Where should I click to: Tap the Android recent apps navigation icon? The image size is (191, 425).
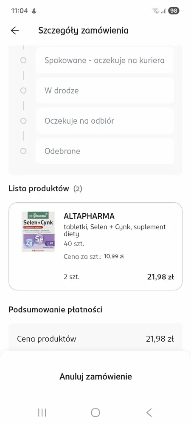click(x=42, y=413)
